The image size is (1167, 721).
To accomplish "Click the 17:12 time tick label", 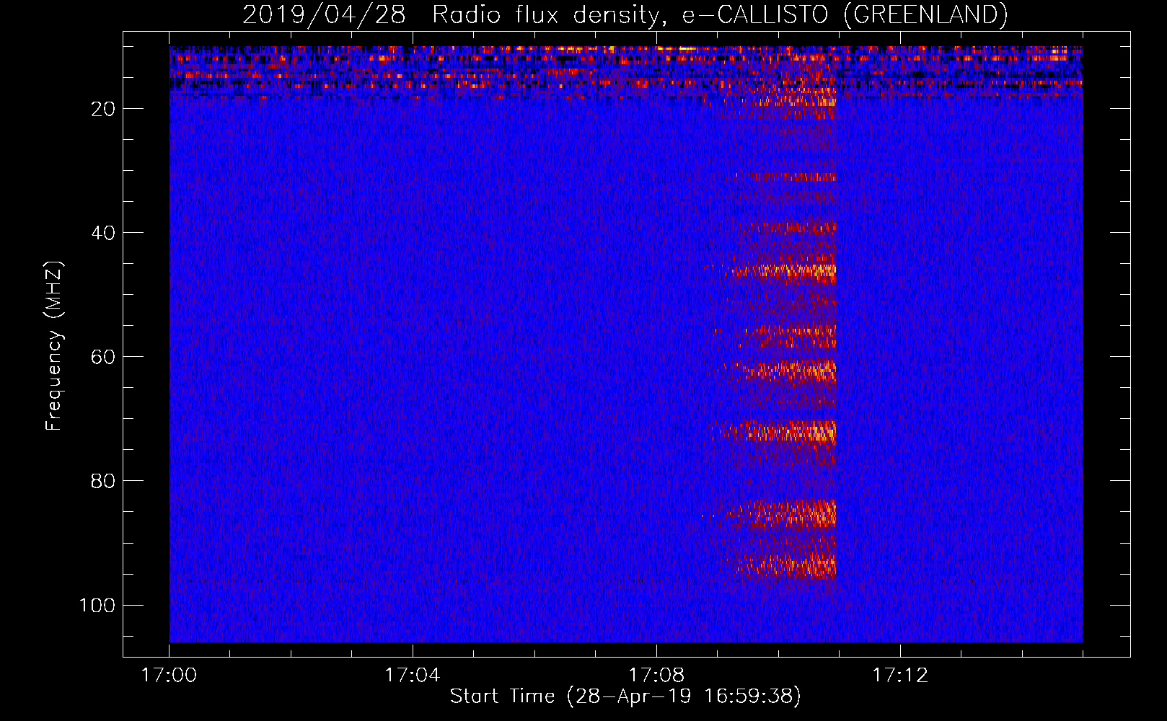I will 899,676.
